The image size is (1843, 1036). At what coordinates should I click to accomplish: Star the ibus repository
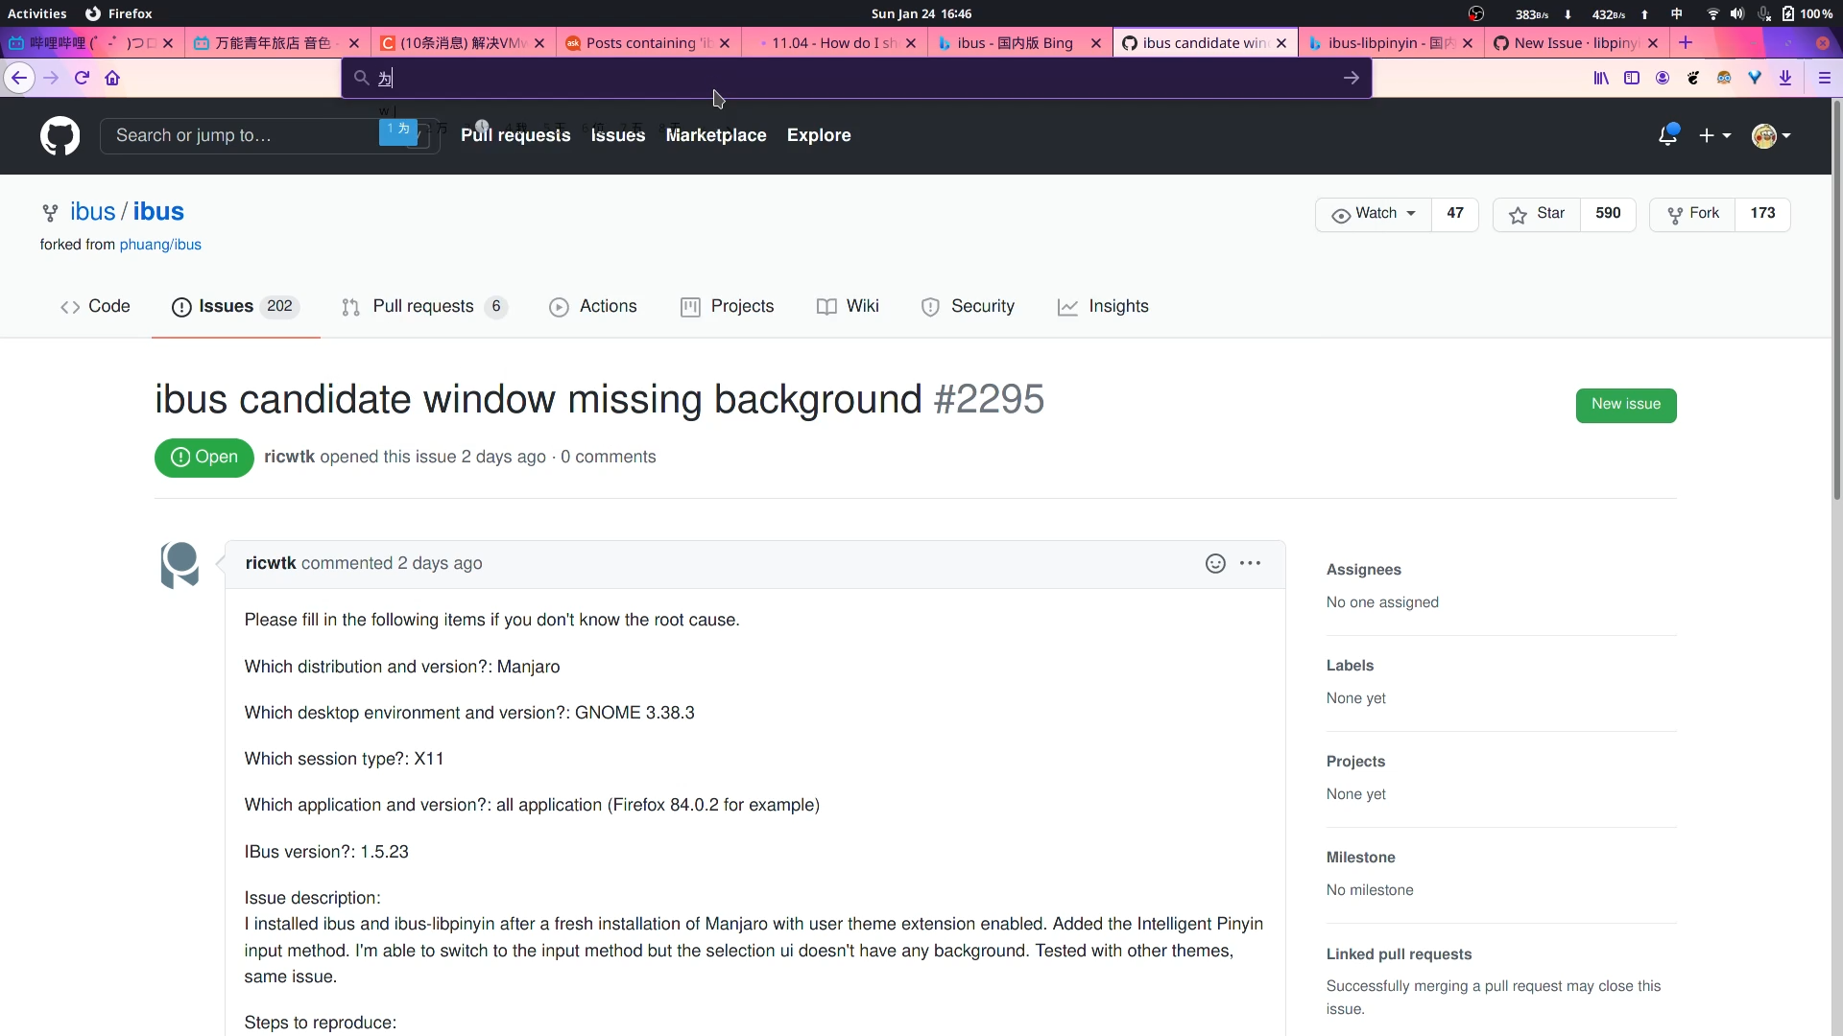tap(1537, 214)
